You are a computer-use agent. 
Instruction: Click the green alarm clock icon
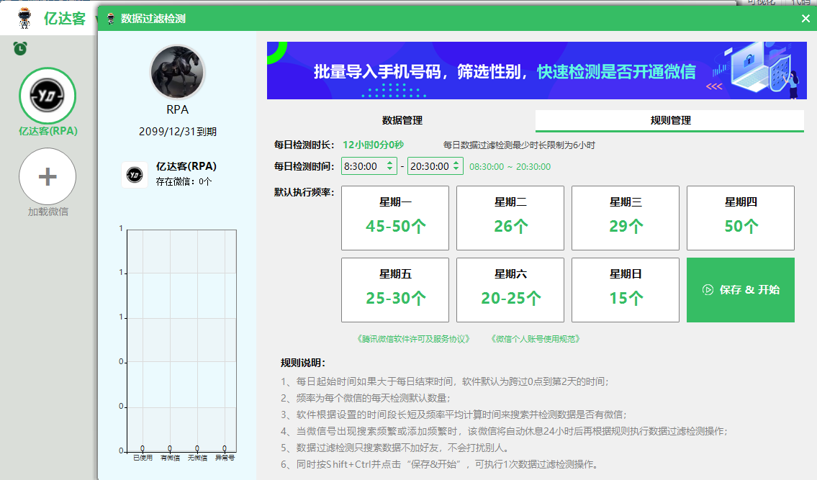(x=20, y=48)
